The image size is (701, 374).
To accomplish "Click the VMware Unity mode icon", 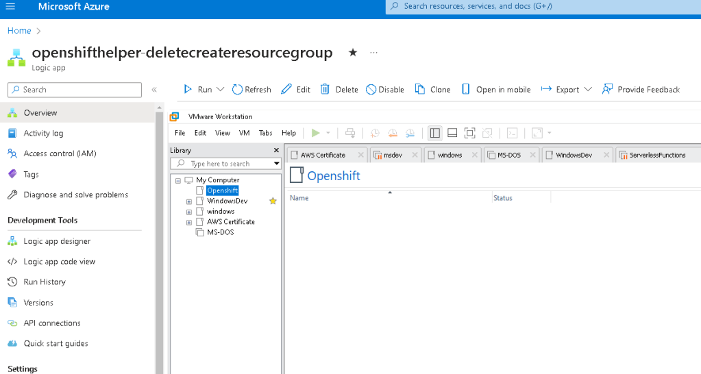I will pos(487,133).
